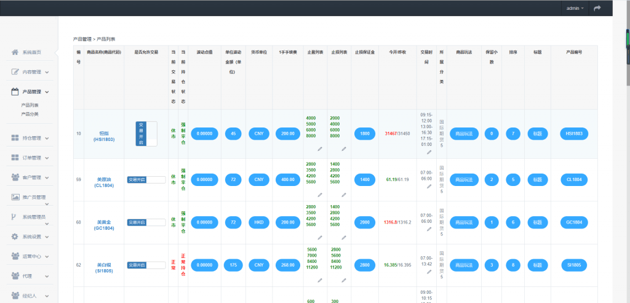Edit 恒指 交易时间 with pencil icon
This screenshot has width=630, height=303.
pyautogui.click(x=429, y=152)
